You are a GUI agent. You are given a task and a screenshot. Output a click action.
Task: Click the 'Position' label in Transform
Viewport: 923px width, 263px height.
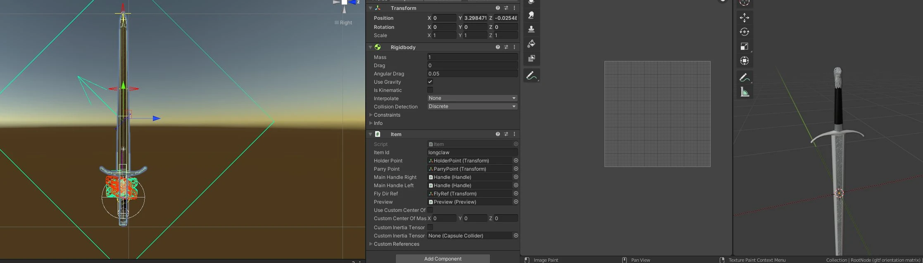point(383,18)
